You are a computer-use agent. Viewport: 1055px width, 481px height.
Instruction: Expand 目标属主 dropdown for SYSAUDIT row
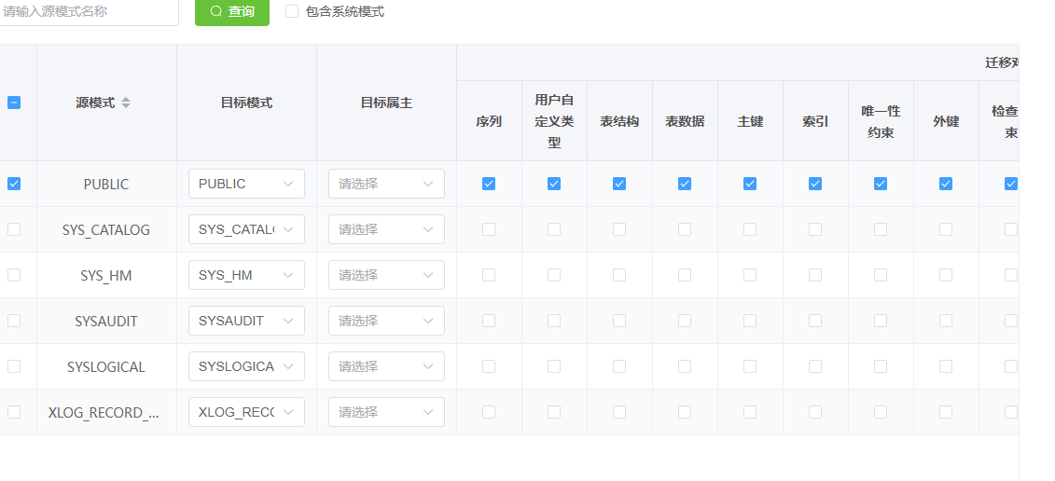click(386, 321)
